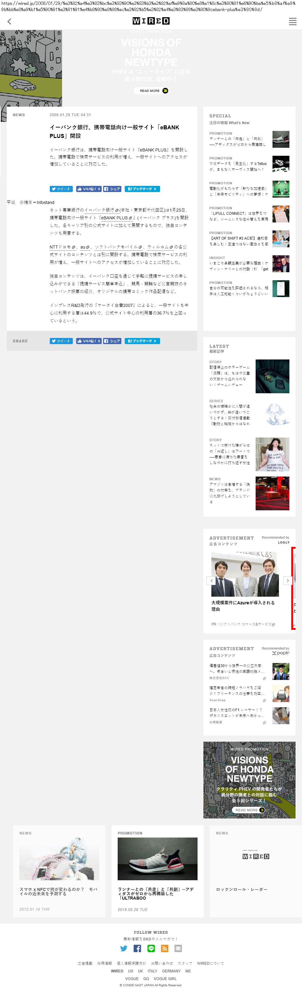This screenshot has height=993, width=302.
Task: Click Facebook Share button in SHARE bar
Action: click(x=112, y=341)
